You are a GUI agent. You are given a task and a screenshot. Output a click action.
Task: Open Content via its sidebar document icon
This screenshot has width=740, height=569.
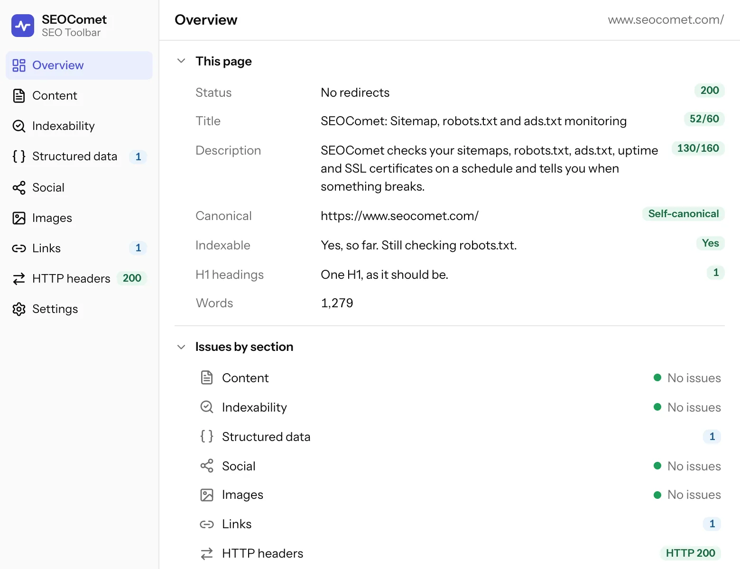coord(19,96)
